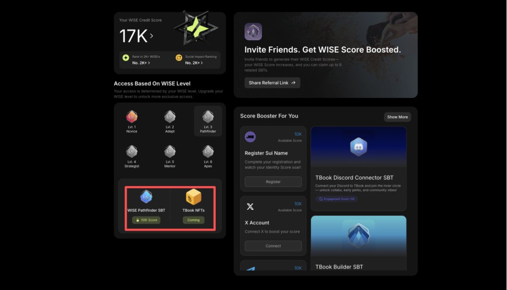Select the Lvl. 5 Mentor badge
The image size is (507, 290).
pyautogui.click(x=170, y=156)
